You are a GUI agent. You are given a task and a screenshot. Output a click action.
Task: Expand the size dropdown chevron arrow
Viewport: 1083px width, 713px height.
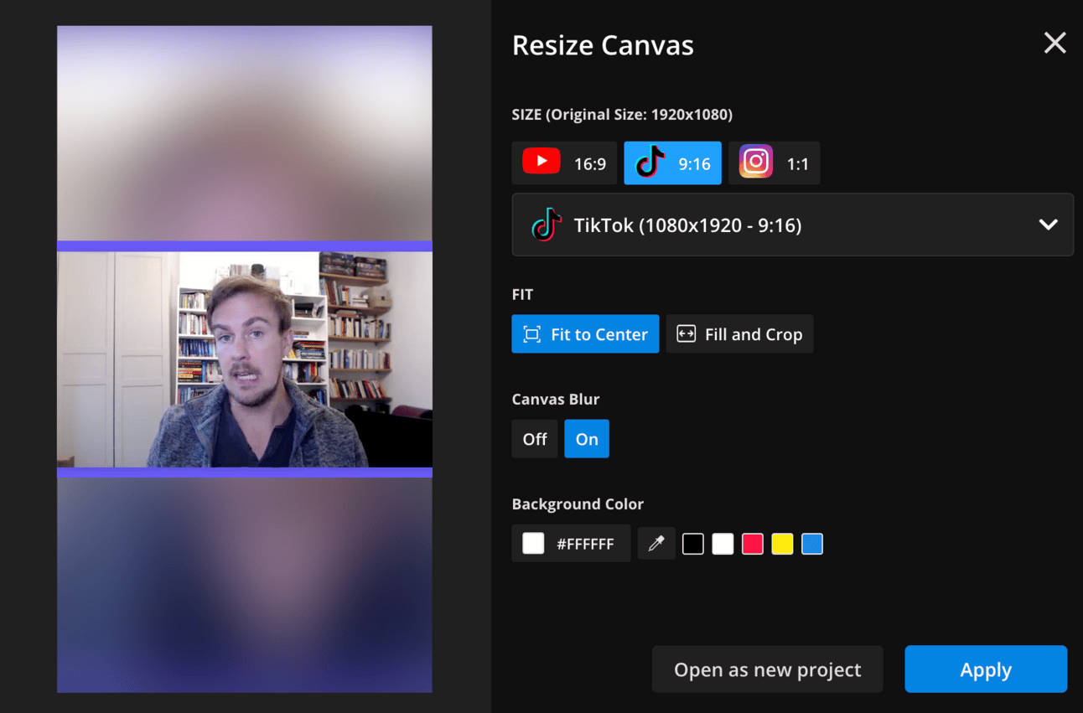point(1048,225)
